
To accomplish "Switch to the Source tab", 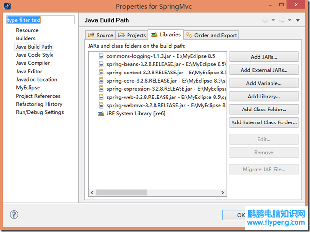I will [101, 35].
